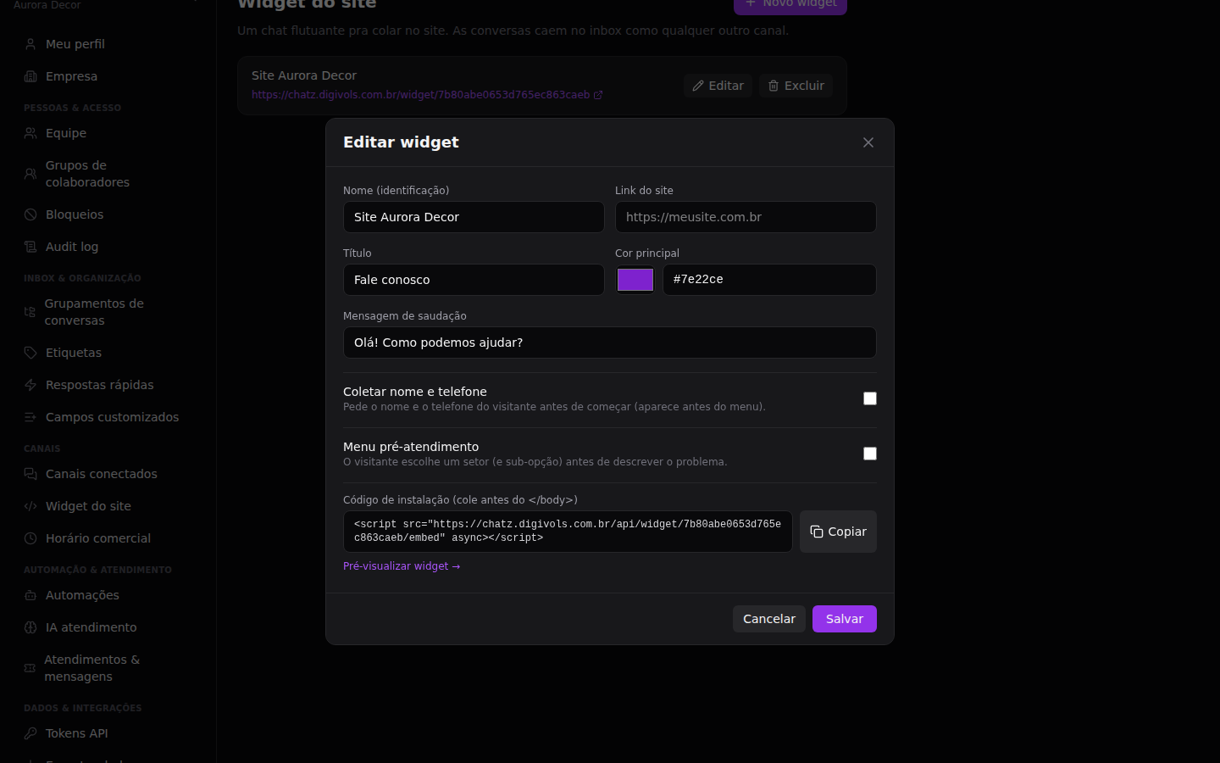Click the Canais conectados chat icon
The height and width of the screenshot is (763, 1220).
tap(30, 474)
